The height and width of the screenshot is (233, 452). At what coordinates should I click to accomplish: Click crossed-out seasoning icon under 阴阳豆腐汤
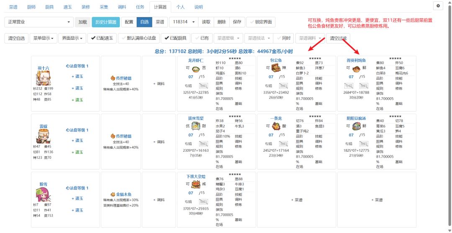[x=364, y=143]
